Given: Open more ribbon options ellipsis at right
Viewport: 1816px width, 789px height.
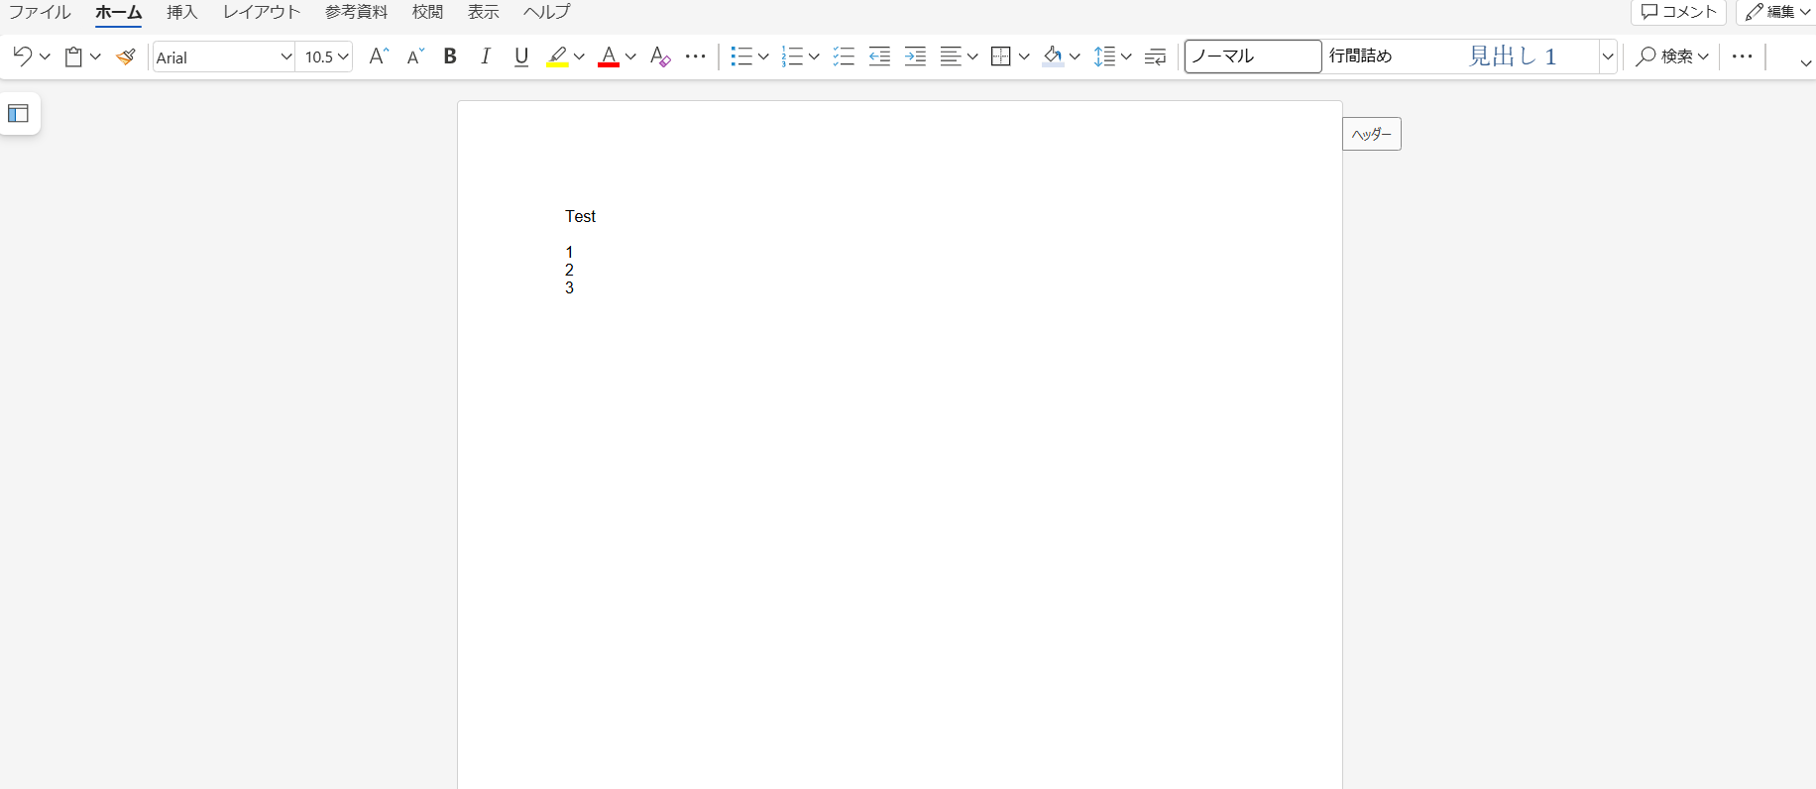Looking at the screenshot, I should pyautogui.click(x=1743, y=56).
